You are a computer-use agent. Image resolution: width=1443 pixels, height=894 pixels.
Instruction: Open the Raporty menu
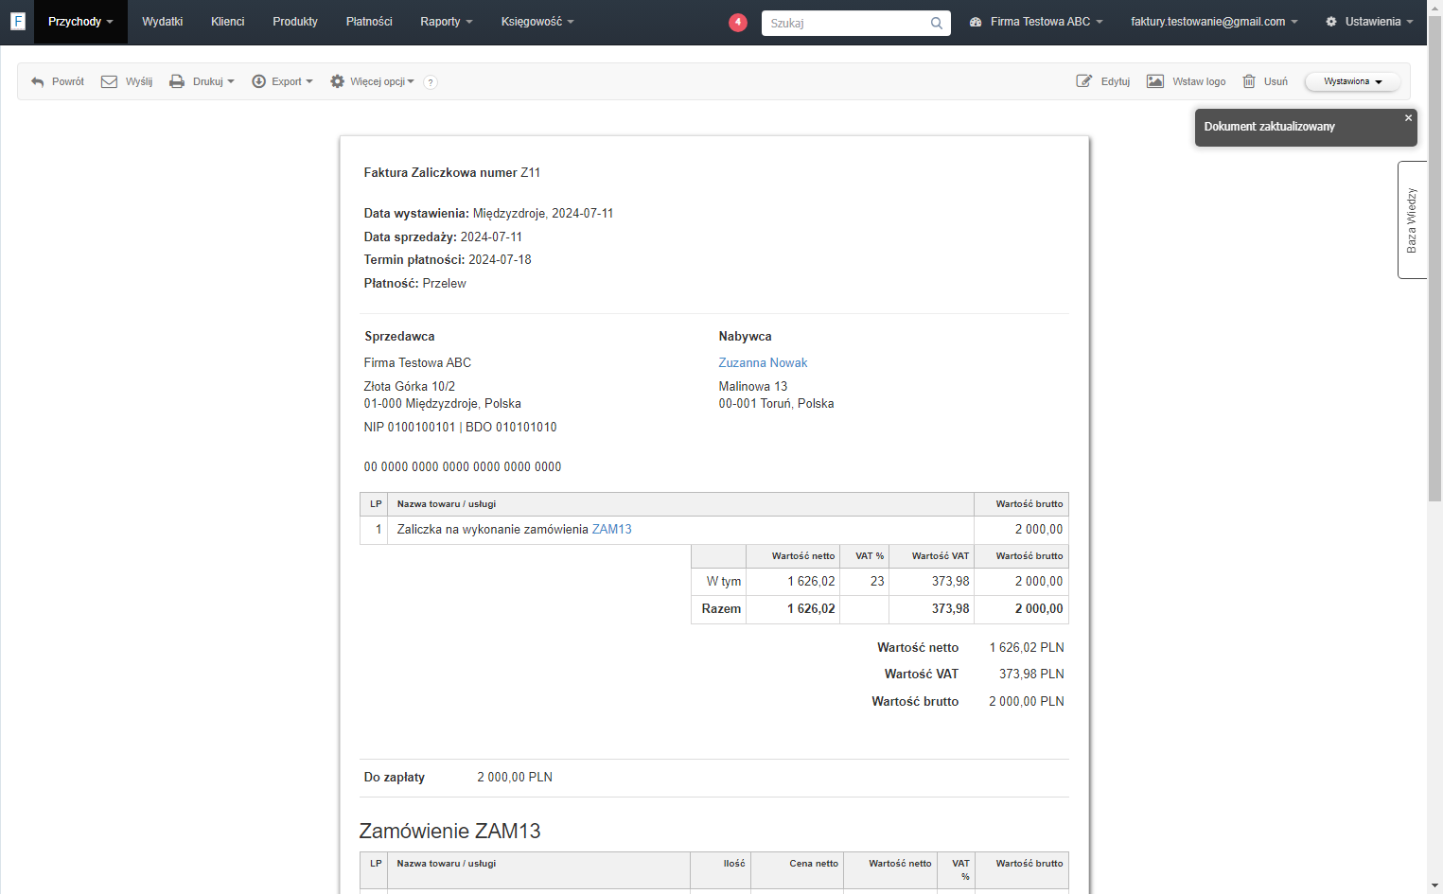point(446,22)
